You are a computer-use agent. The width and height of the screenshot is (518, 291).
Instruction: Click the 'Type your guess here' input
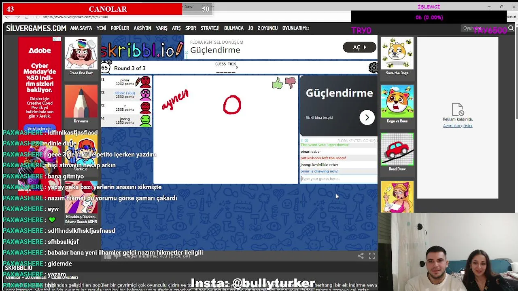click(339, 179)
